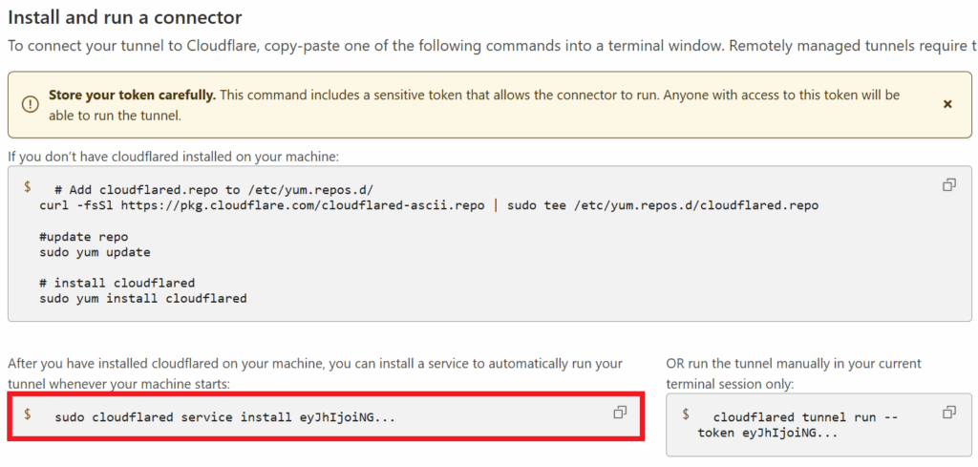
Task: Copy the sudo cloudflared service install command
Action: pos(620,413)
